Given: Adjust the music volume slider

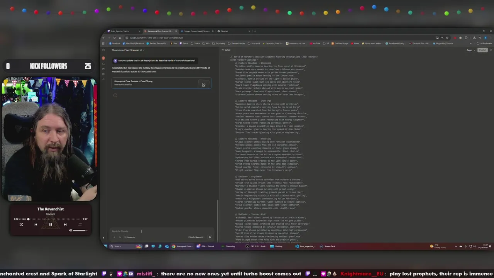Looking at the screenshot, I should coord(80,231).
